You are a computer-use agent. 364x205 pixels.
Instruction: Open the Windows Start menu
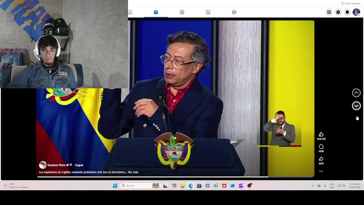click(x=115, y=186)
